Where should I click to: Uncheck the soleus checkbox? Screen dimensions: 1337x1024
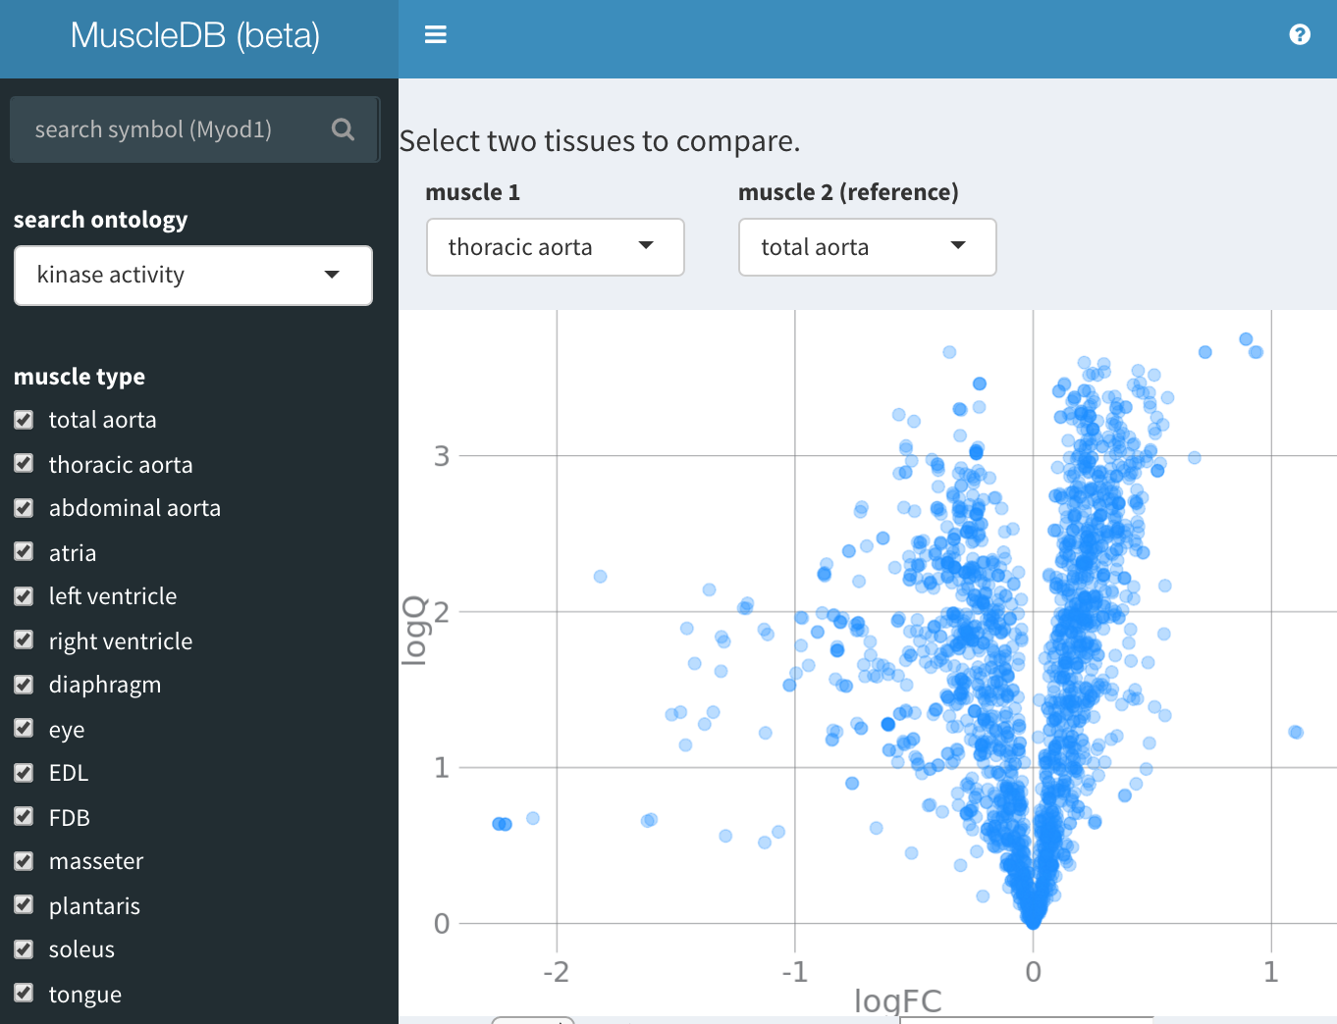click(25, 949)
